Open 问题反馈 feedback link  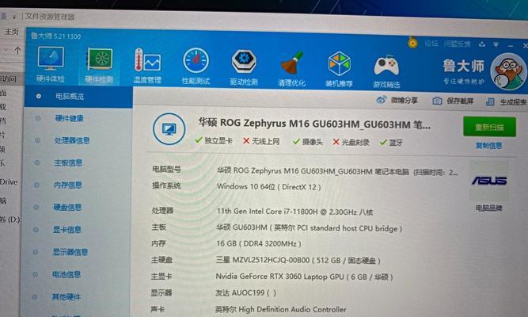(457, 44)
